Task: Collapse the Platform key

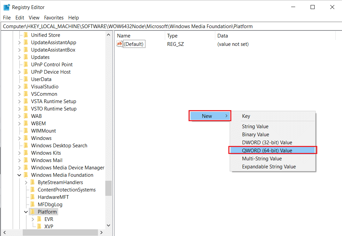Action: click(26, 212)
